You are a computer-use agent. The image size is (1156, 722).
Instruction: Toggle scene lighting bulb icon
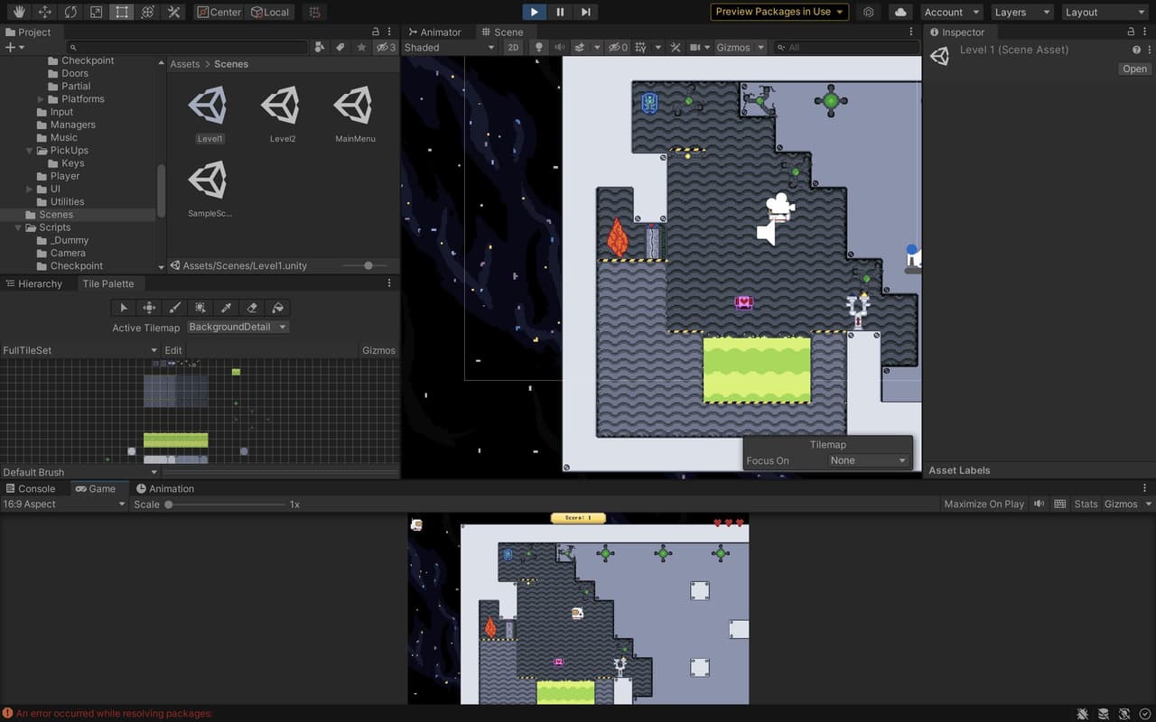pyautogui.click(x=539, y=47)
